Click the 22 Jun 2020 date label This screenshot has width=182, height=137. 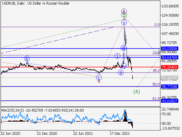click(x=10, y=133)
